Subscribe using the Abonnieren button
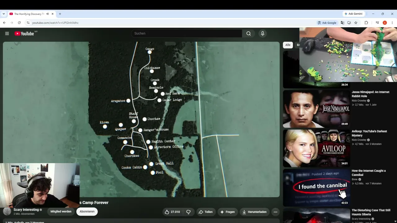 click(87, 212)
